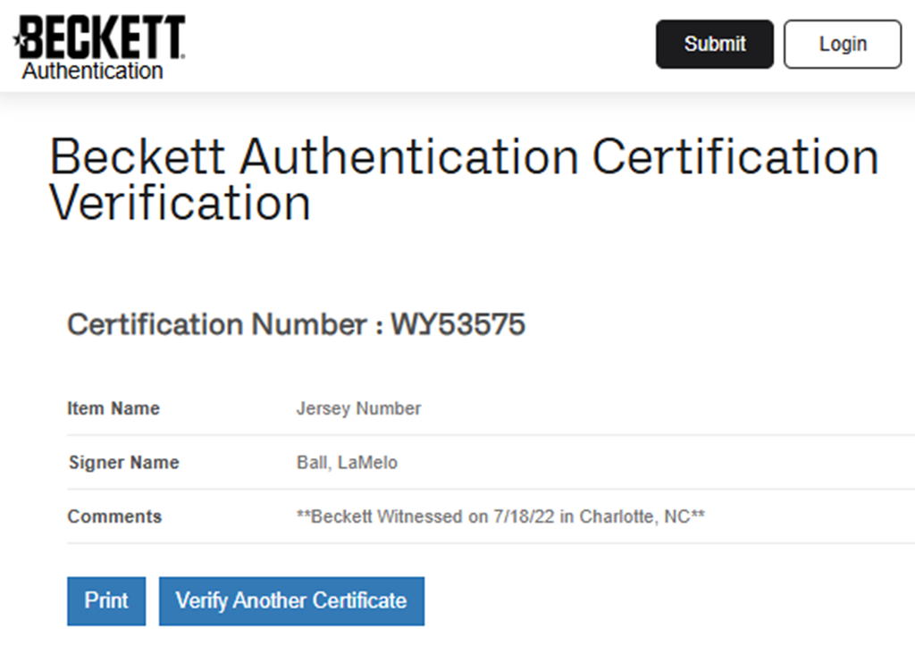The image size is (915, 662).
Task: Click the Beckett Authentication Certification title line
Action: point(464,157)
